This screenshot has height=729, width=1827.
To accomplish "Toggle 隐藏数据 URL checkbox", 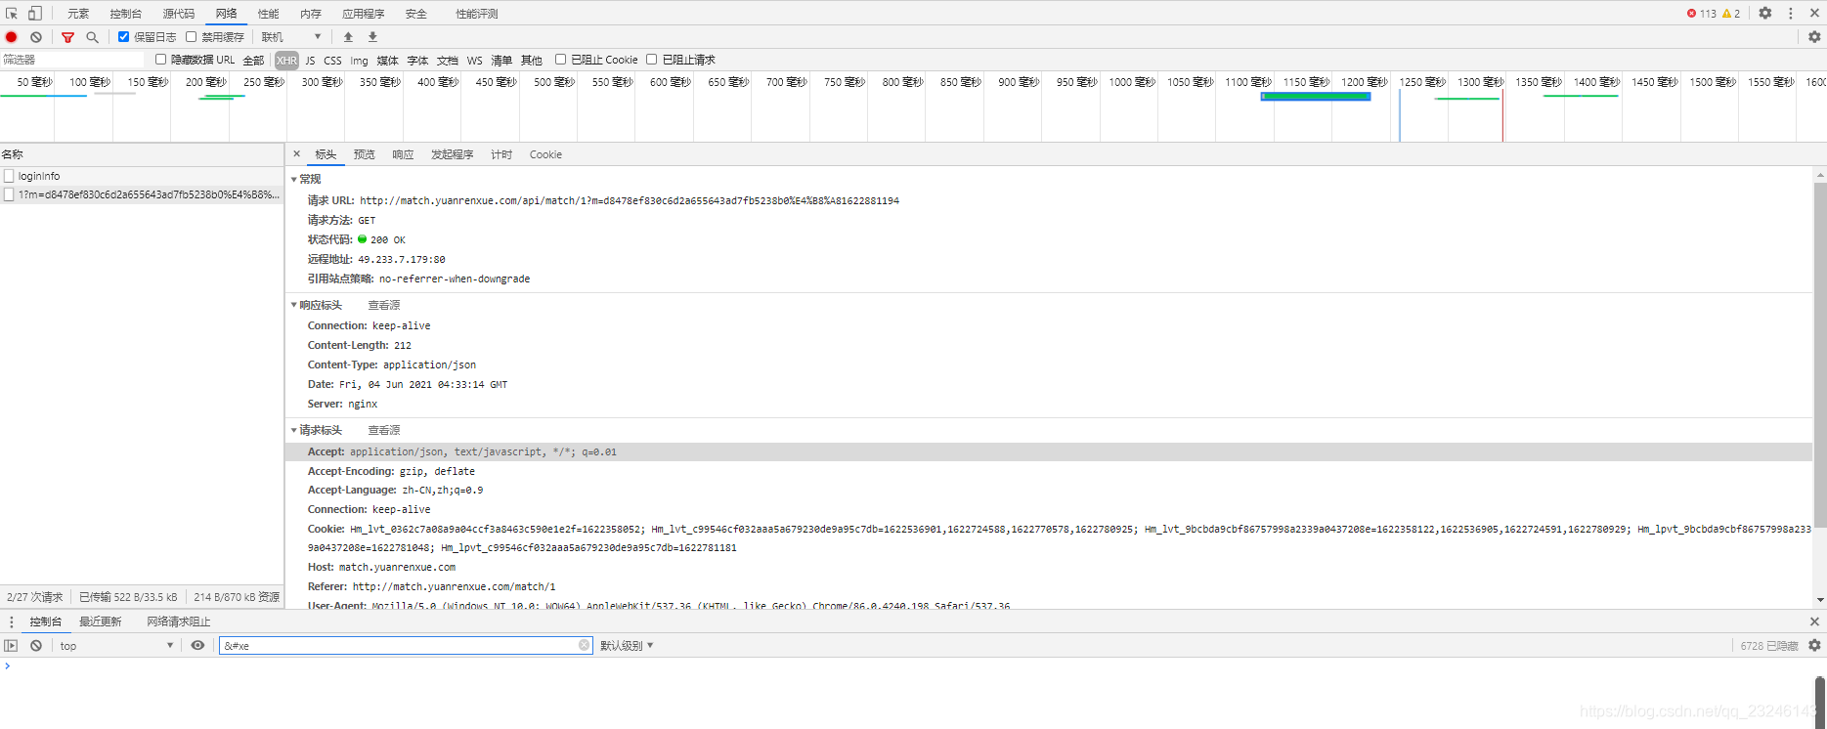I will click(161, 60).
